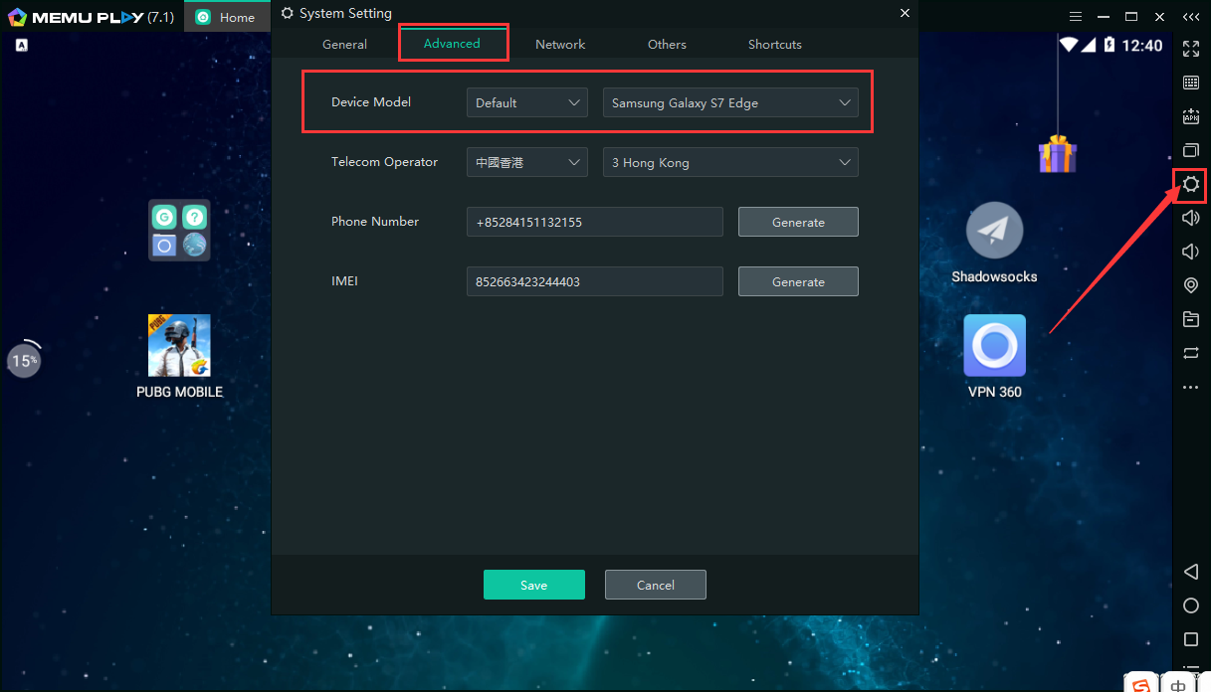Viewport: 1211px width, 692px height.
Task: Open the Samsung Galaxy S7 Edge dropdown
Action: click(x=730, y=102)
